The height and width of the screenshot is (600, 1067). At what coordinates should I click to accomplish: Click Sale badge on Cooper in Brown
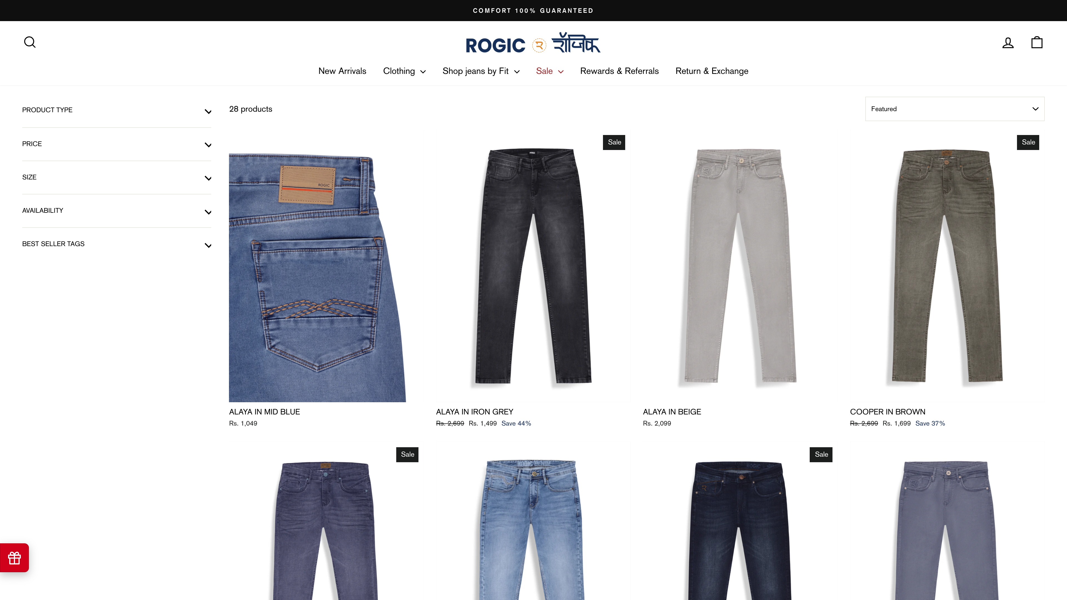1028,142
